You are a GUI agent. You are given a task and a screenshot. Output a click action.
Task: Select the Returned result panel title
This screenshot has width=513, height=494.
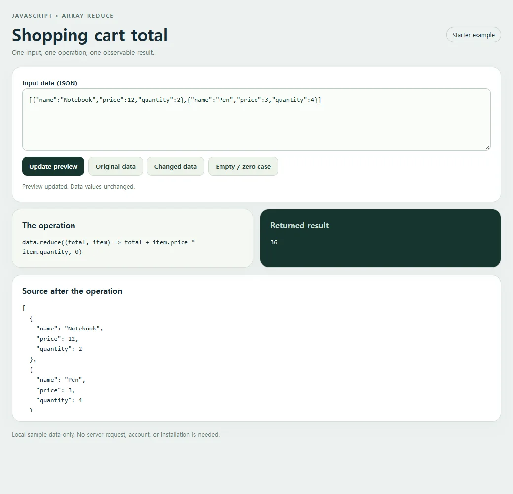pyautogui.click(x=299, y=225)
